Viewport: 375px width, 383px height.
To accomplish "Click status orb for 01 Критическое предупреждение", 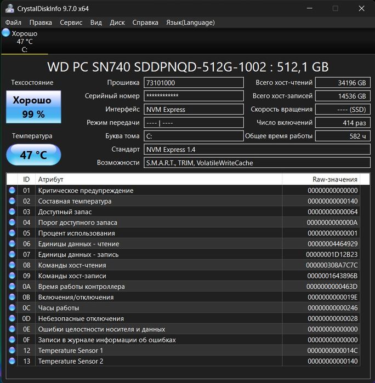I will click(x=12, y=190).
